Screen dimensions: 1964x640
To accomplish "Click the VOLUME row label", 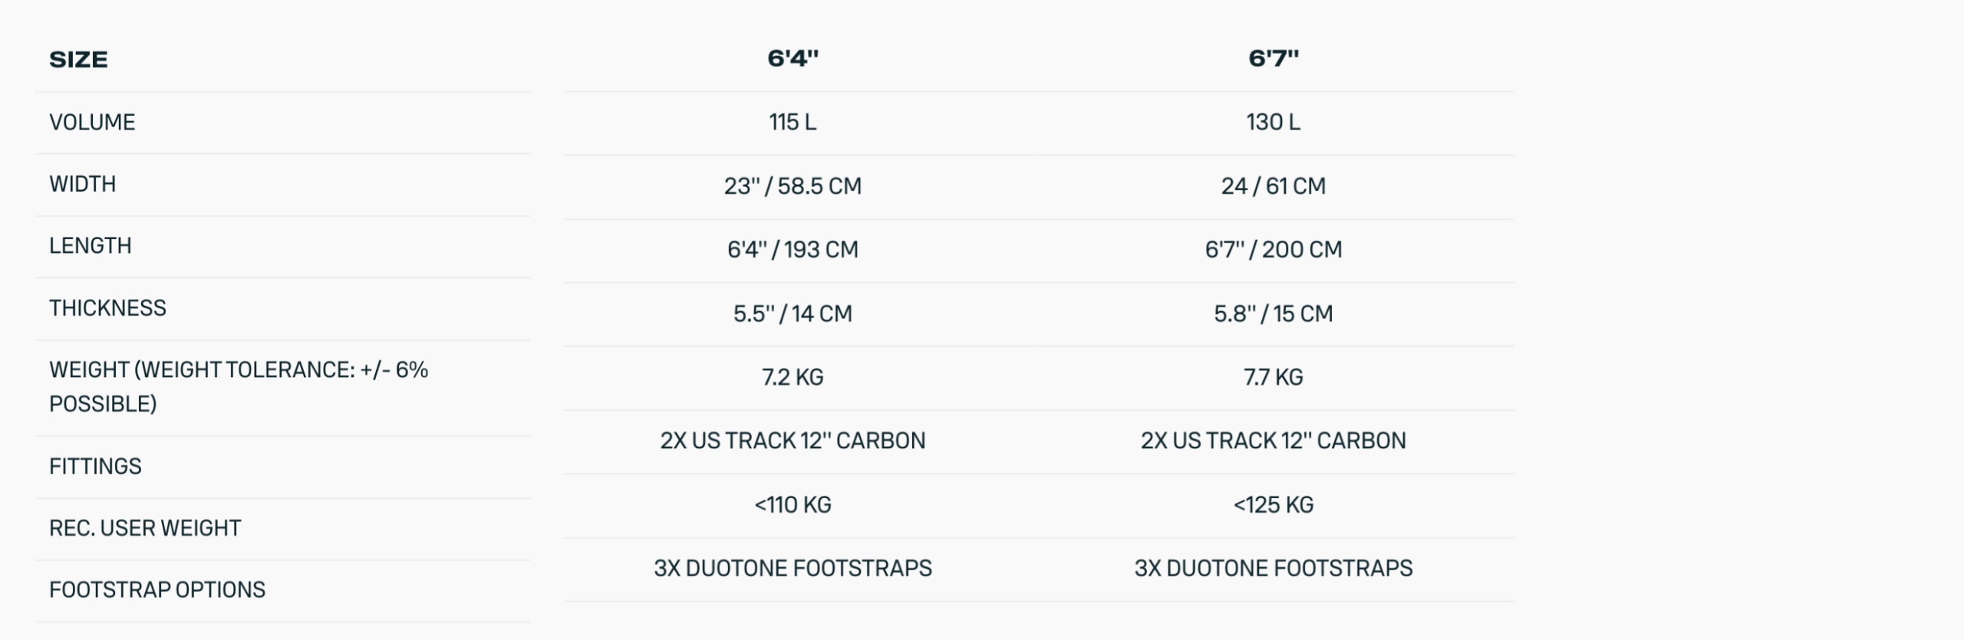I will click(92, 123).
